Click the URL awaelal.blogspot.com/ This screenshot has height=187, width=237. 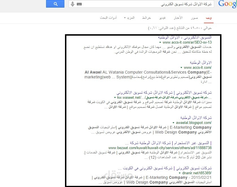click(194, 123)
